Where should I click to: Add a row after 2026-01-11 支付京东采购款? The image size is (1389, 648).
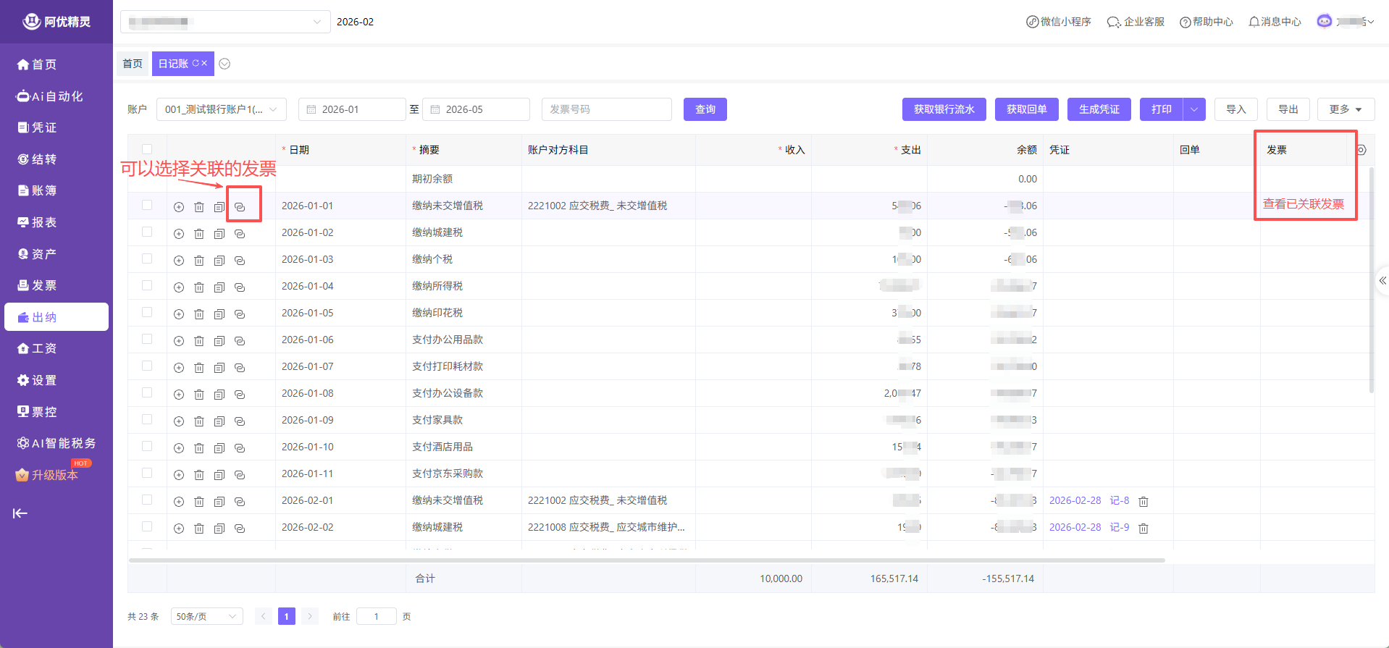click(179, 475)
